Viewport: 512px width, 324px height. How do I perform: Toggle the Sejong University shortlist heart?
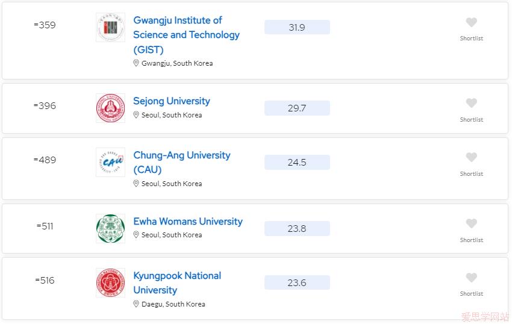pos(471,103)
